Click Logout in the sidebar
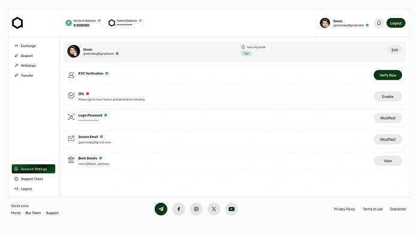Screen dimensions: 417x237 [26, 189]
